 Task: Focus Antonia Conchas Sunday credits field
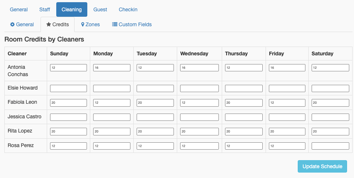click(x=68, y=68)
